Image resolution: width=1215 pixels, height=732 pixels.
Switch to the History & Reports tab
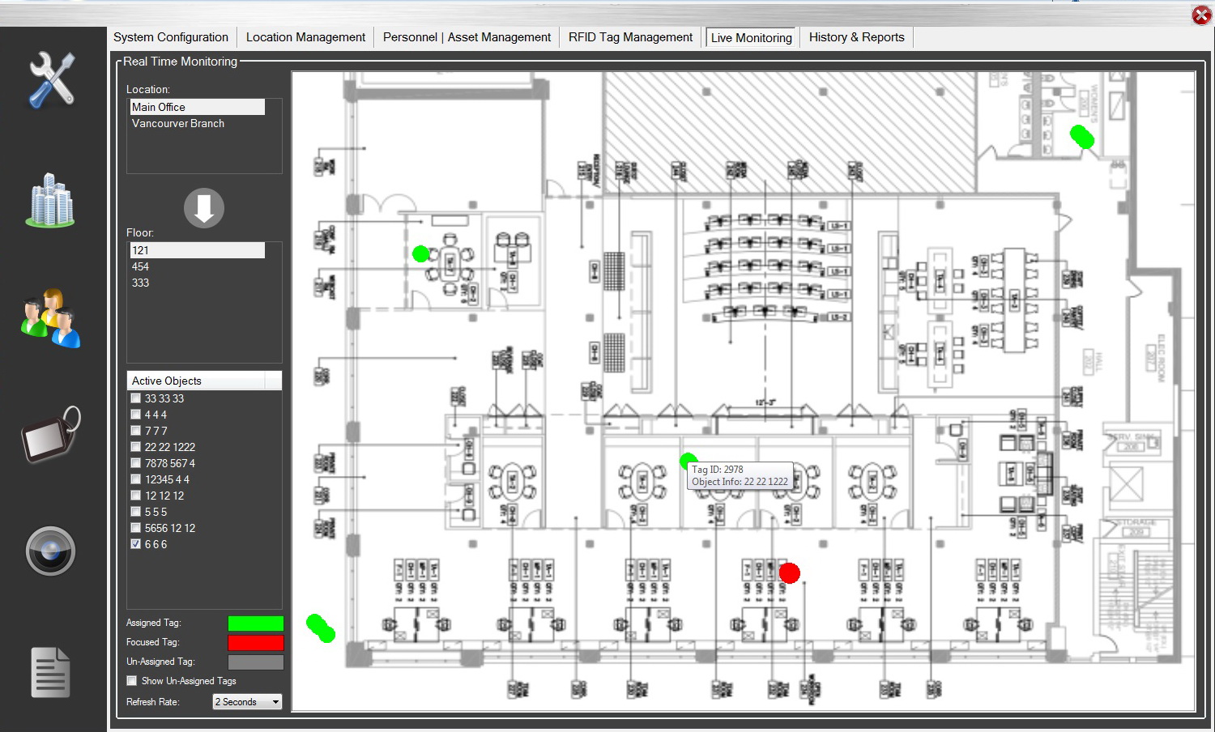(856, 37)
